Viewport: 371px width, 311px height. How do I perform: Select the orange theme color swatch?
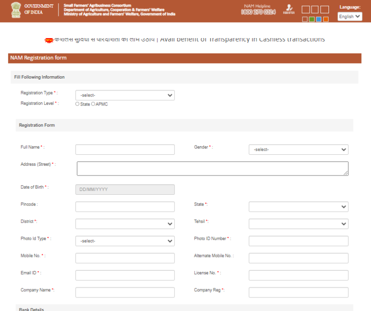click(326, 19)
